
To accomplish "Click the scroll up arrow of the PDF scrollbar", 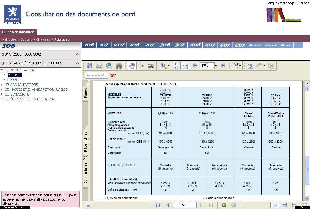I will (307, 89).
